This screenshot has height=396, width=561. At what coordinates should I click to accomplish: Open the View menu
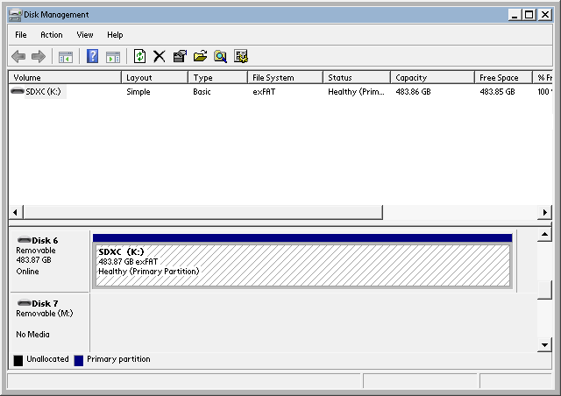pyautogui.click(x=85, y=35)
